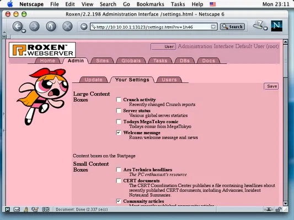Switch to the Sites tab

pos(103,61)
